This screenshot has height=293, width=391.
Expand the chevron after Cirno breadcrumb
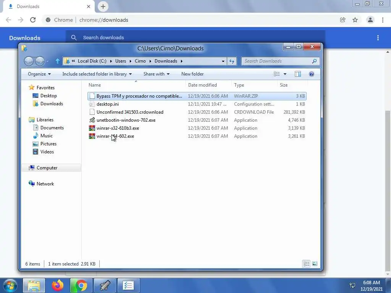[150, 61]
